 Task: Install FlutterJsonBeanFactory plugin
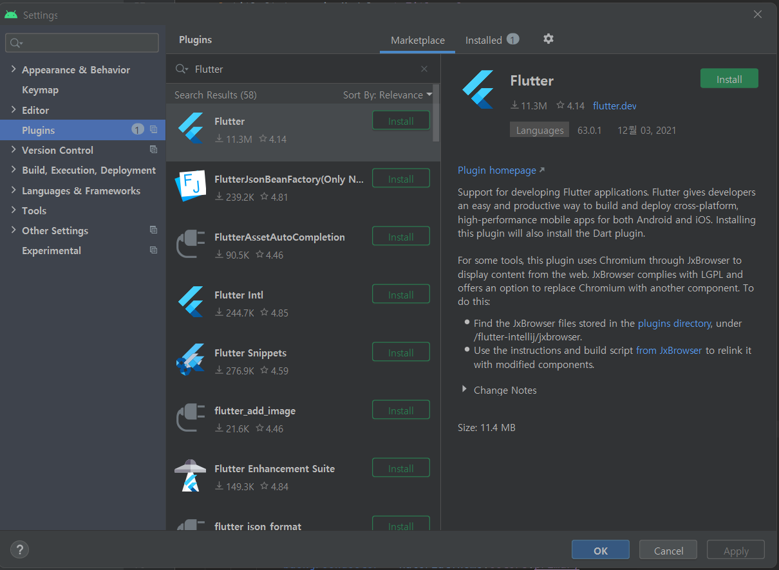point(401,179)
